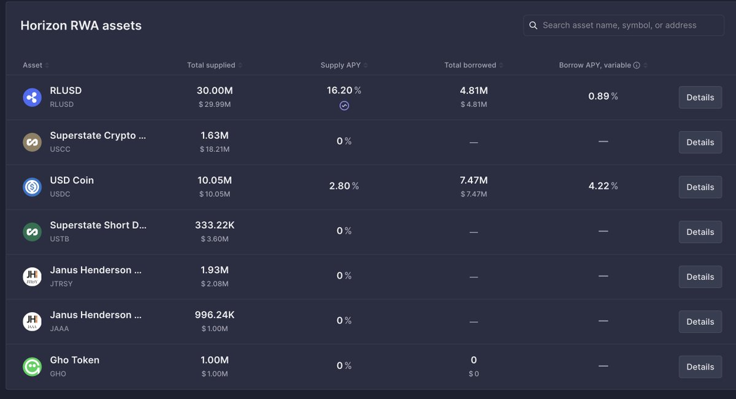This screenshot has height=399, width=736.
Task: Open Details for Janus Henderson JAAA
Action: (700, 322)
